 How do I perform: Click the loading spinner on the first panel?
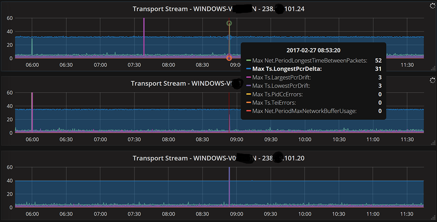[x=432, y=6]
